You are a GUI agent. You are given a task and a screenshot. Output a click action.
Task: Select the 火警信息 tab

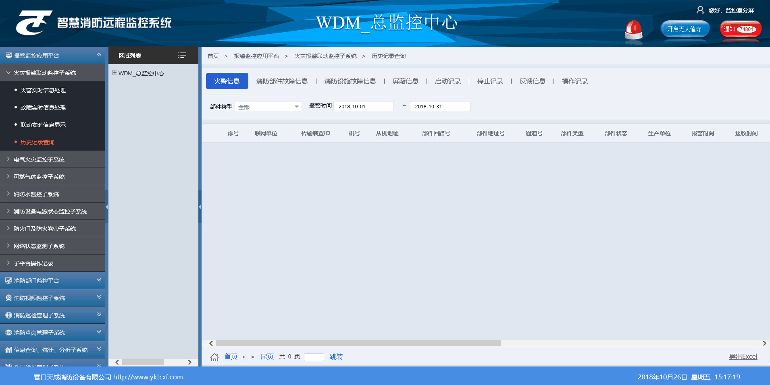click(x=227, y=81)
